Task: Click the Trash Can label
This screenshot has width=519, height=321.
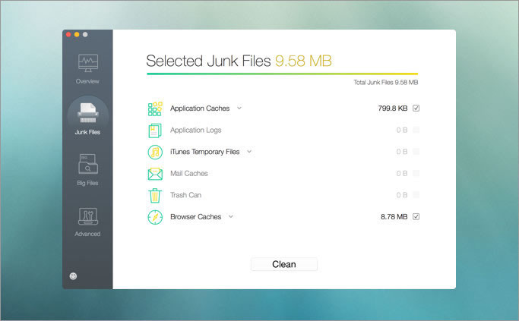Action: (x=185, y=195)
